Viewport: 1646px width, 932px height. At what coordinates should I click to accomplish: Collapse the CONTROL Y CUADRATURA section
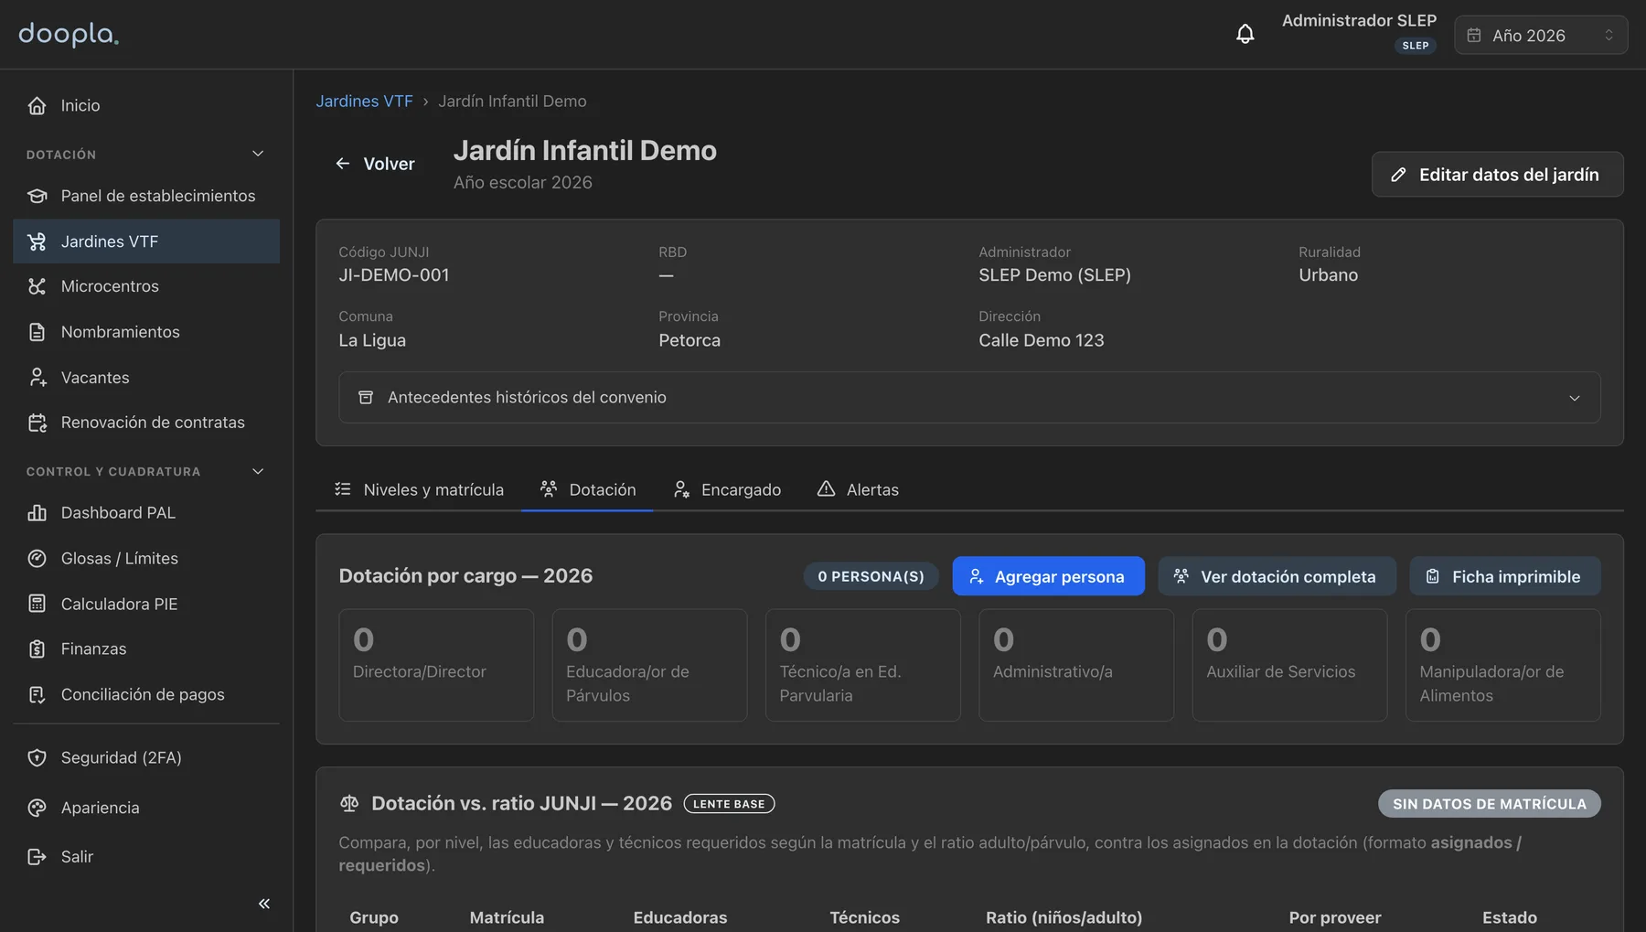click(x=258, y=471)
